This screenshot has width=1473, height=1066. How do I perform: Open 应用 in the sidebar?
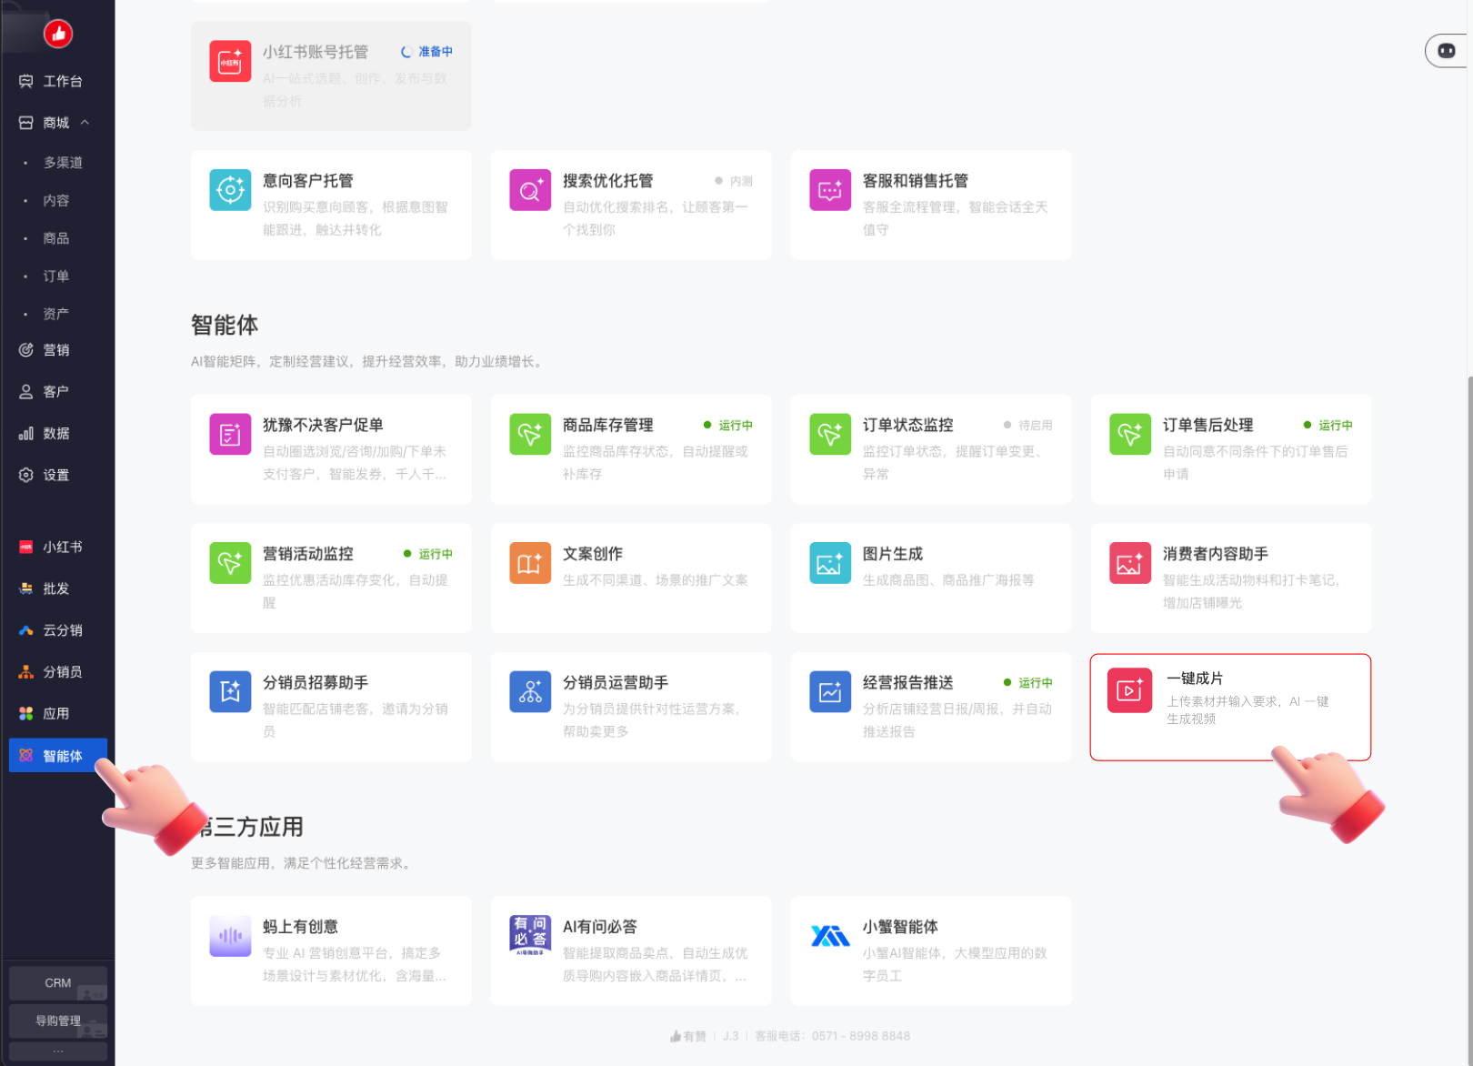click(x=56, y=714)
